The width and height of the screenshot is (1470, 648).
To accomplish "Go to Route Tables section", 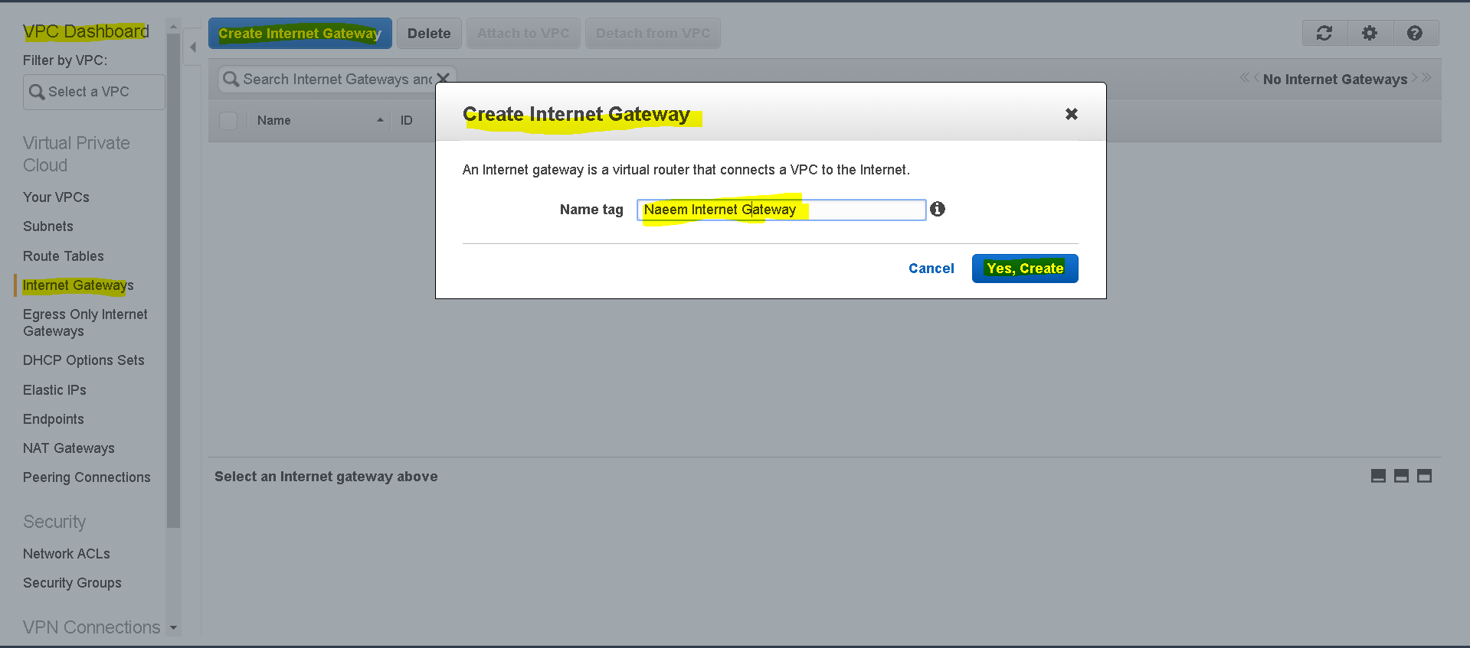I will pos(64,256).
